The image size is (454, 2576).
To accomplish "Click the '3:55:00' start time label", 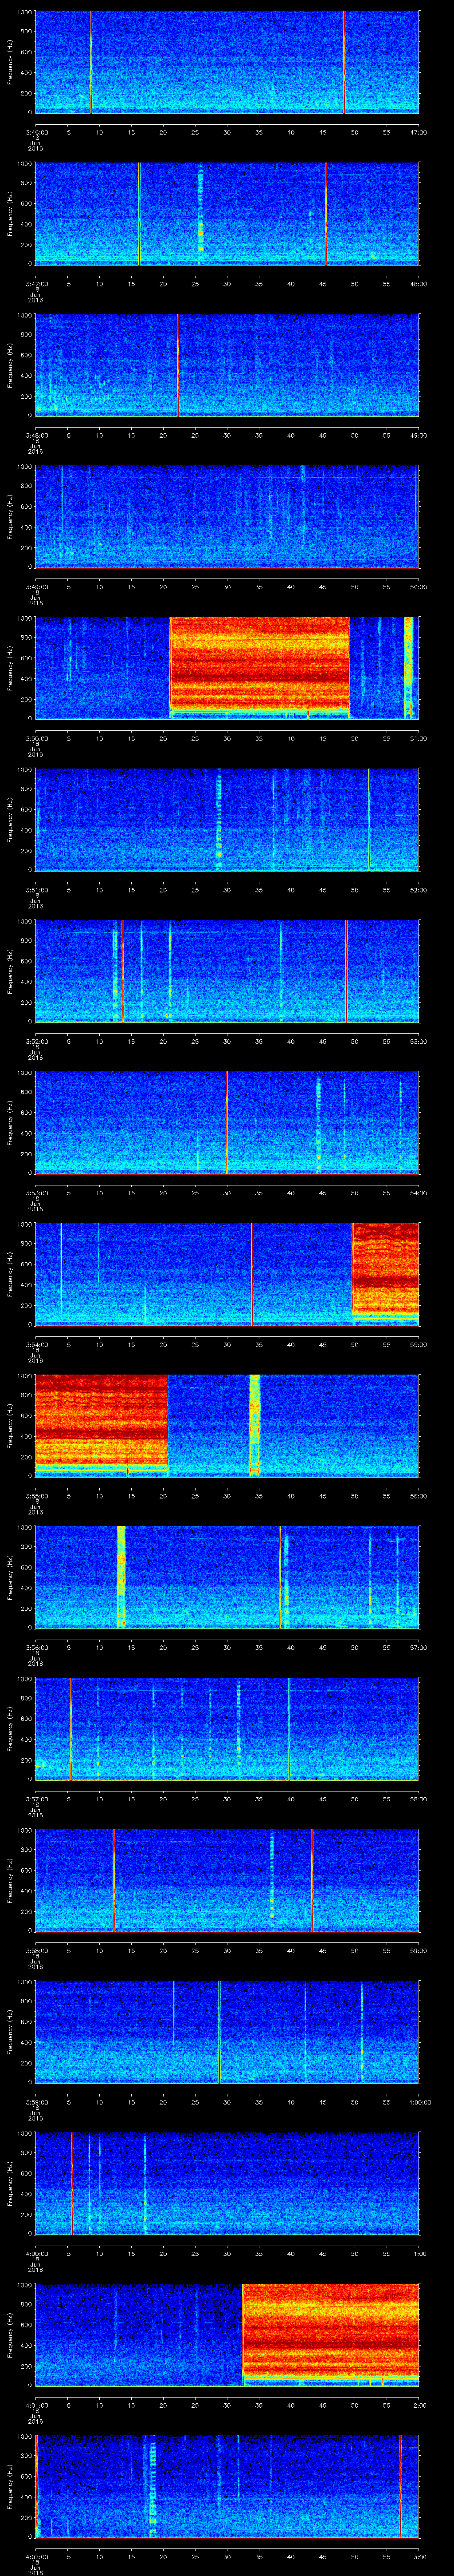I will click(x=36, y=1496).
